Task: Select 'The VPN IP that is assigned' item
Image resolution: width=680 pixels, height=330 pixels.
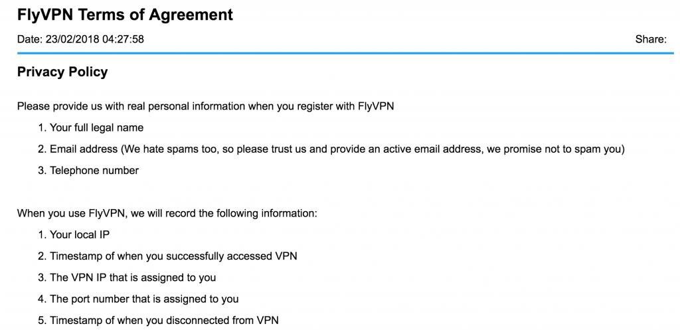Action: pyautogui.click(x=127, y=278)
